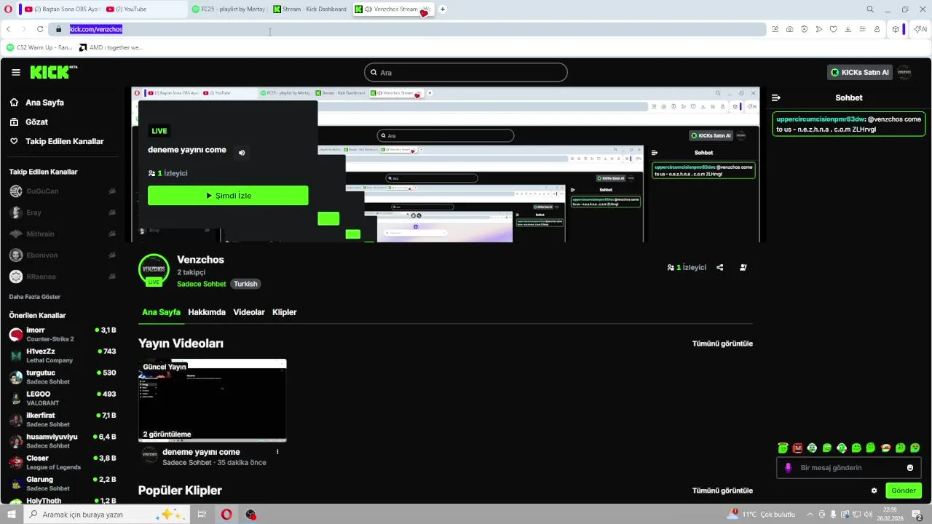Viewport: 932px width, 524px height.
Task: Click the follow user icon beside share
Action: pyautogui.click(x=743, y=267)
